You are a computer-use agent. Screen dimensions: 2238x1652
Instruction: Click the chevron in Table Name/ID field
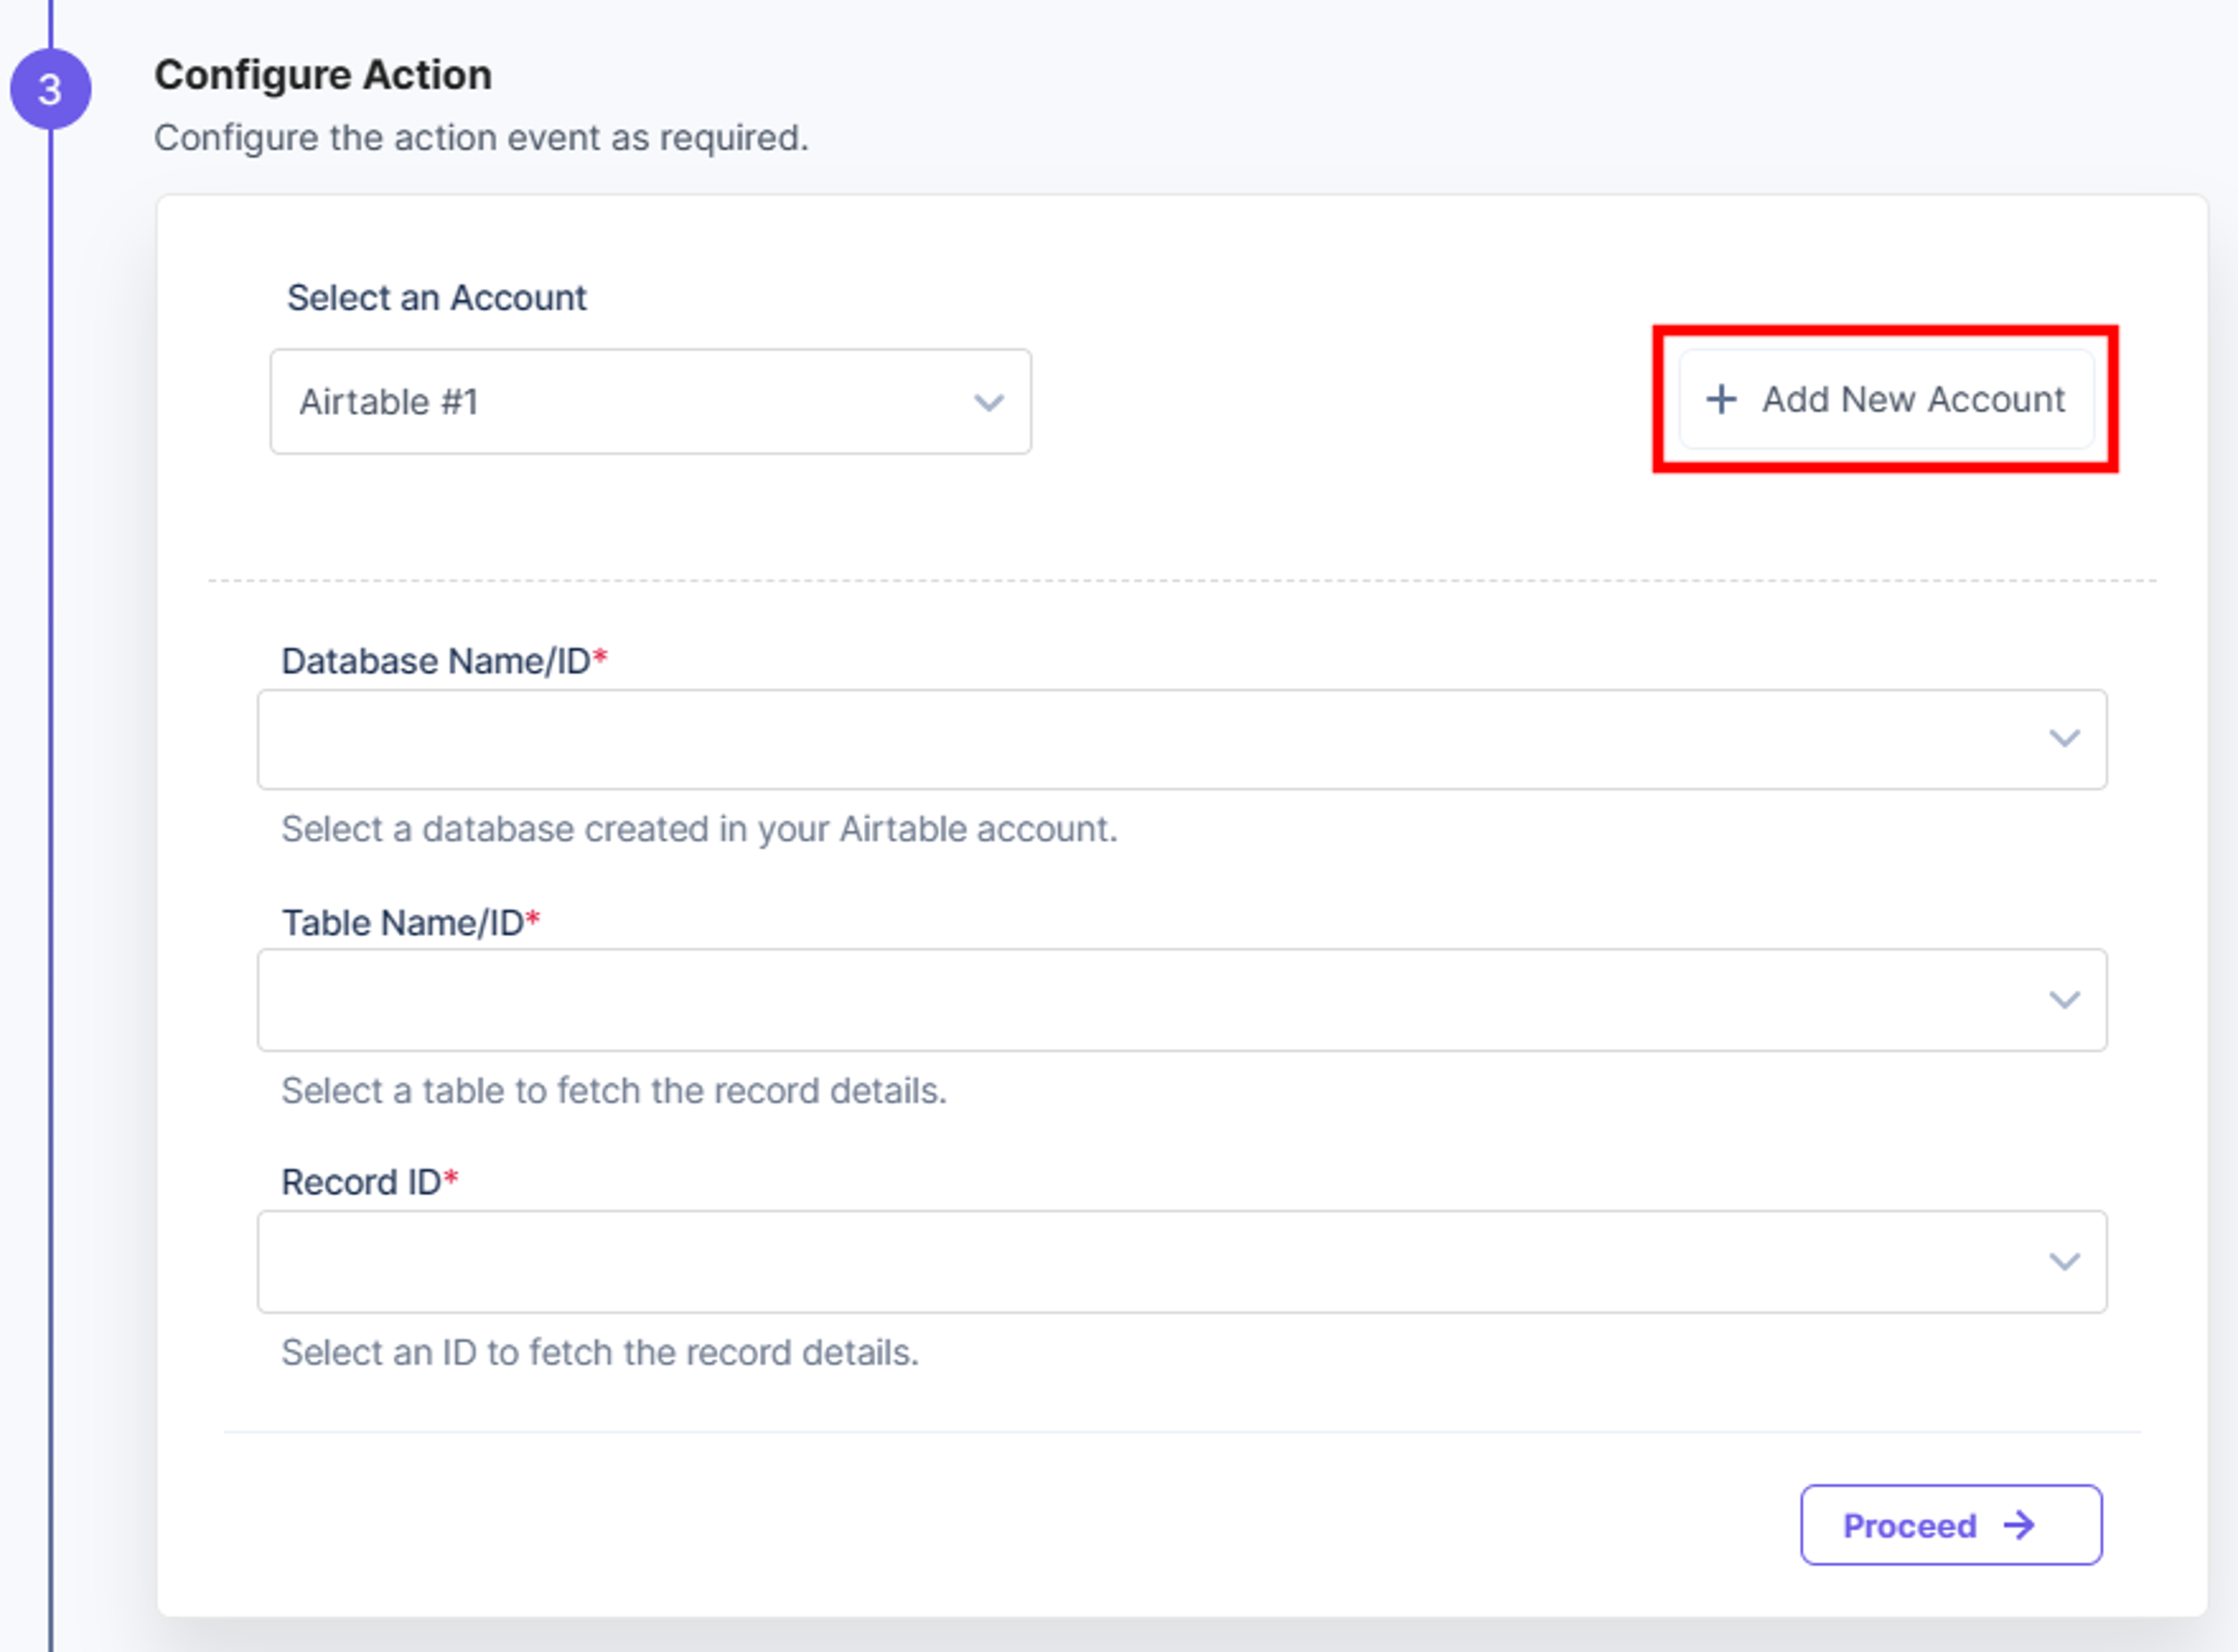(x=2064, y=1000)
